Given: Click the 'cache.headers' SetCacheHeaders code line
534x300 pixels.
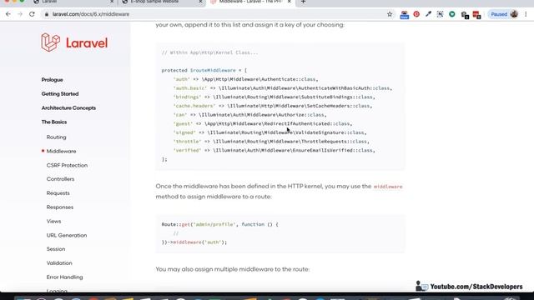Looking at the screenshot, I should point(273,106).
